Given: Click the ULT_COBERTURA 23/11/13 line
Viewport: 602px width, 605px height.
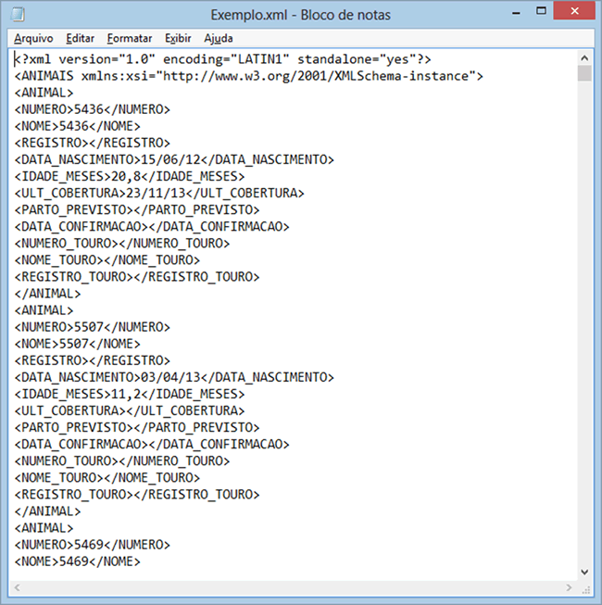Looking at the screenshot, I should pos(159,193).
